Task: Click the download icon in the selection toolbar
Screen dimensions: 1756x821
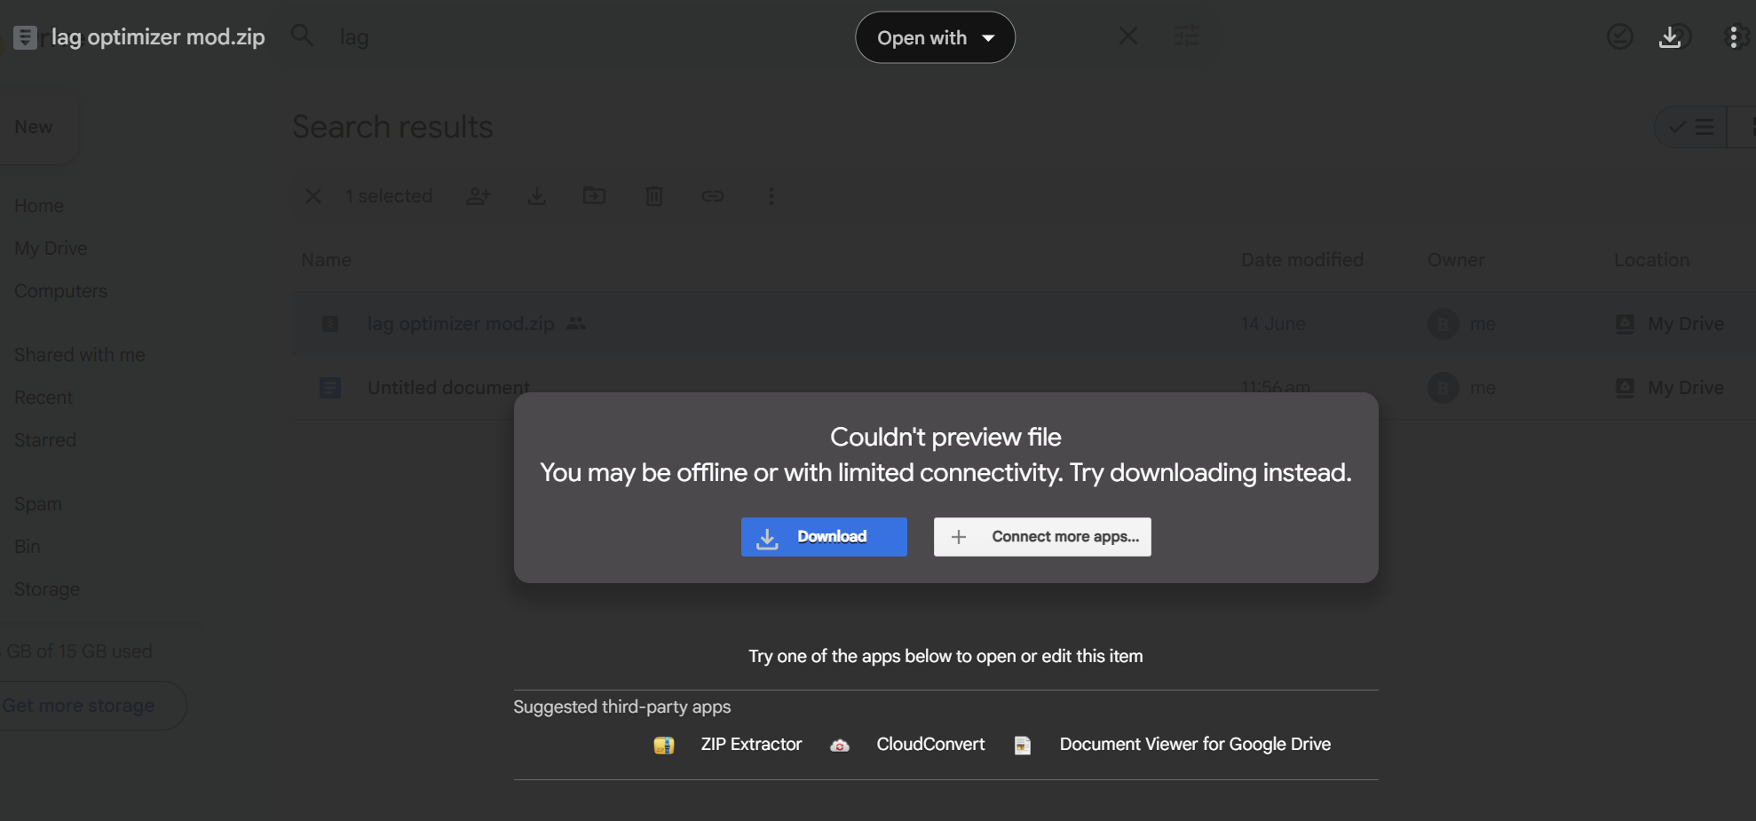Action: click(x=537, y=196)
